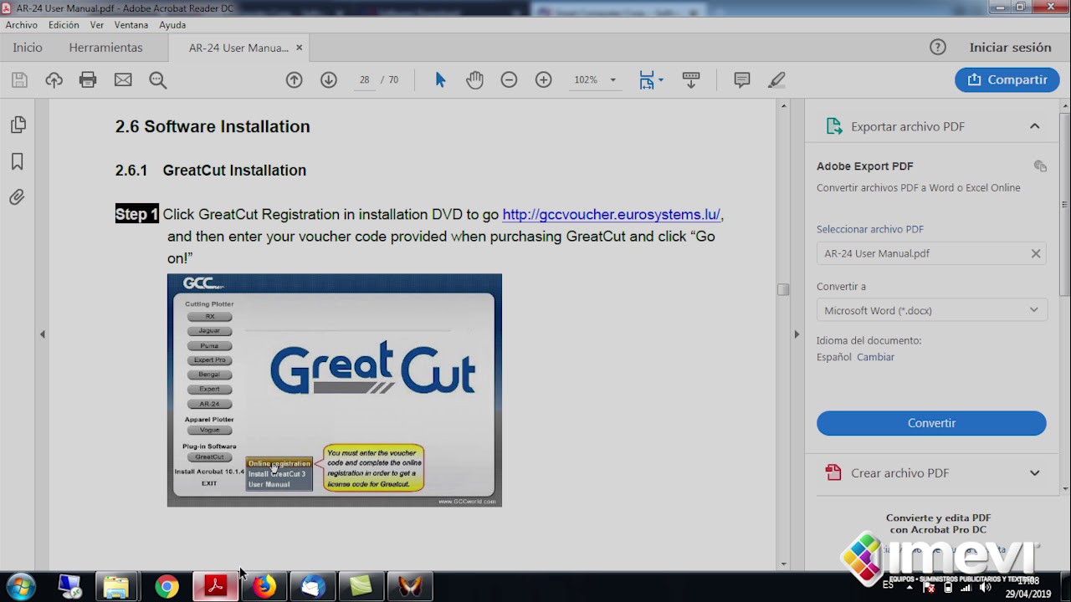The width and height of the screenshot is (1071, 602).
Task: Open the page fit options dropdown arrow
Action: [661, 80]
